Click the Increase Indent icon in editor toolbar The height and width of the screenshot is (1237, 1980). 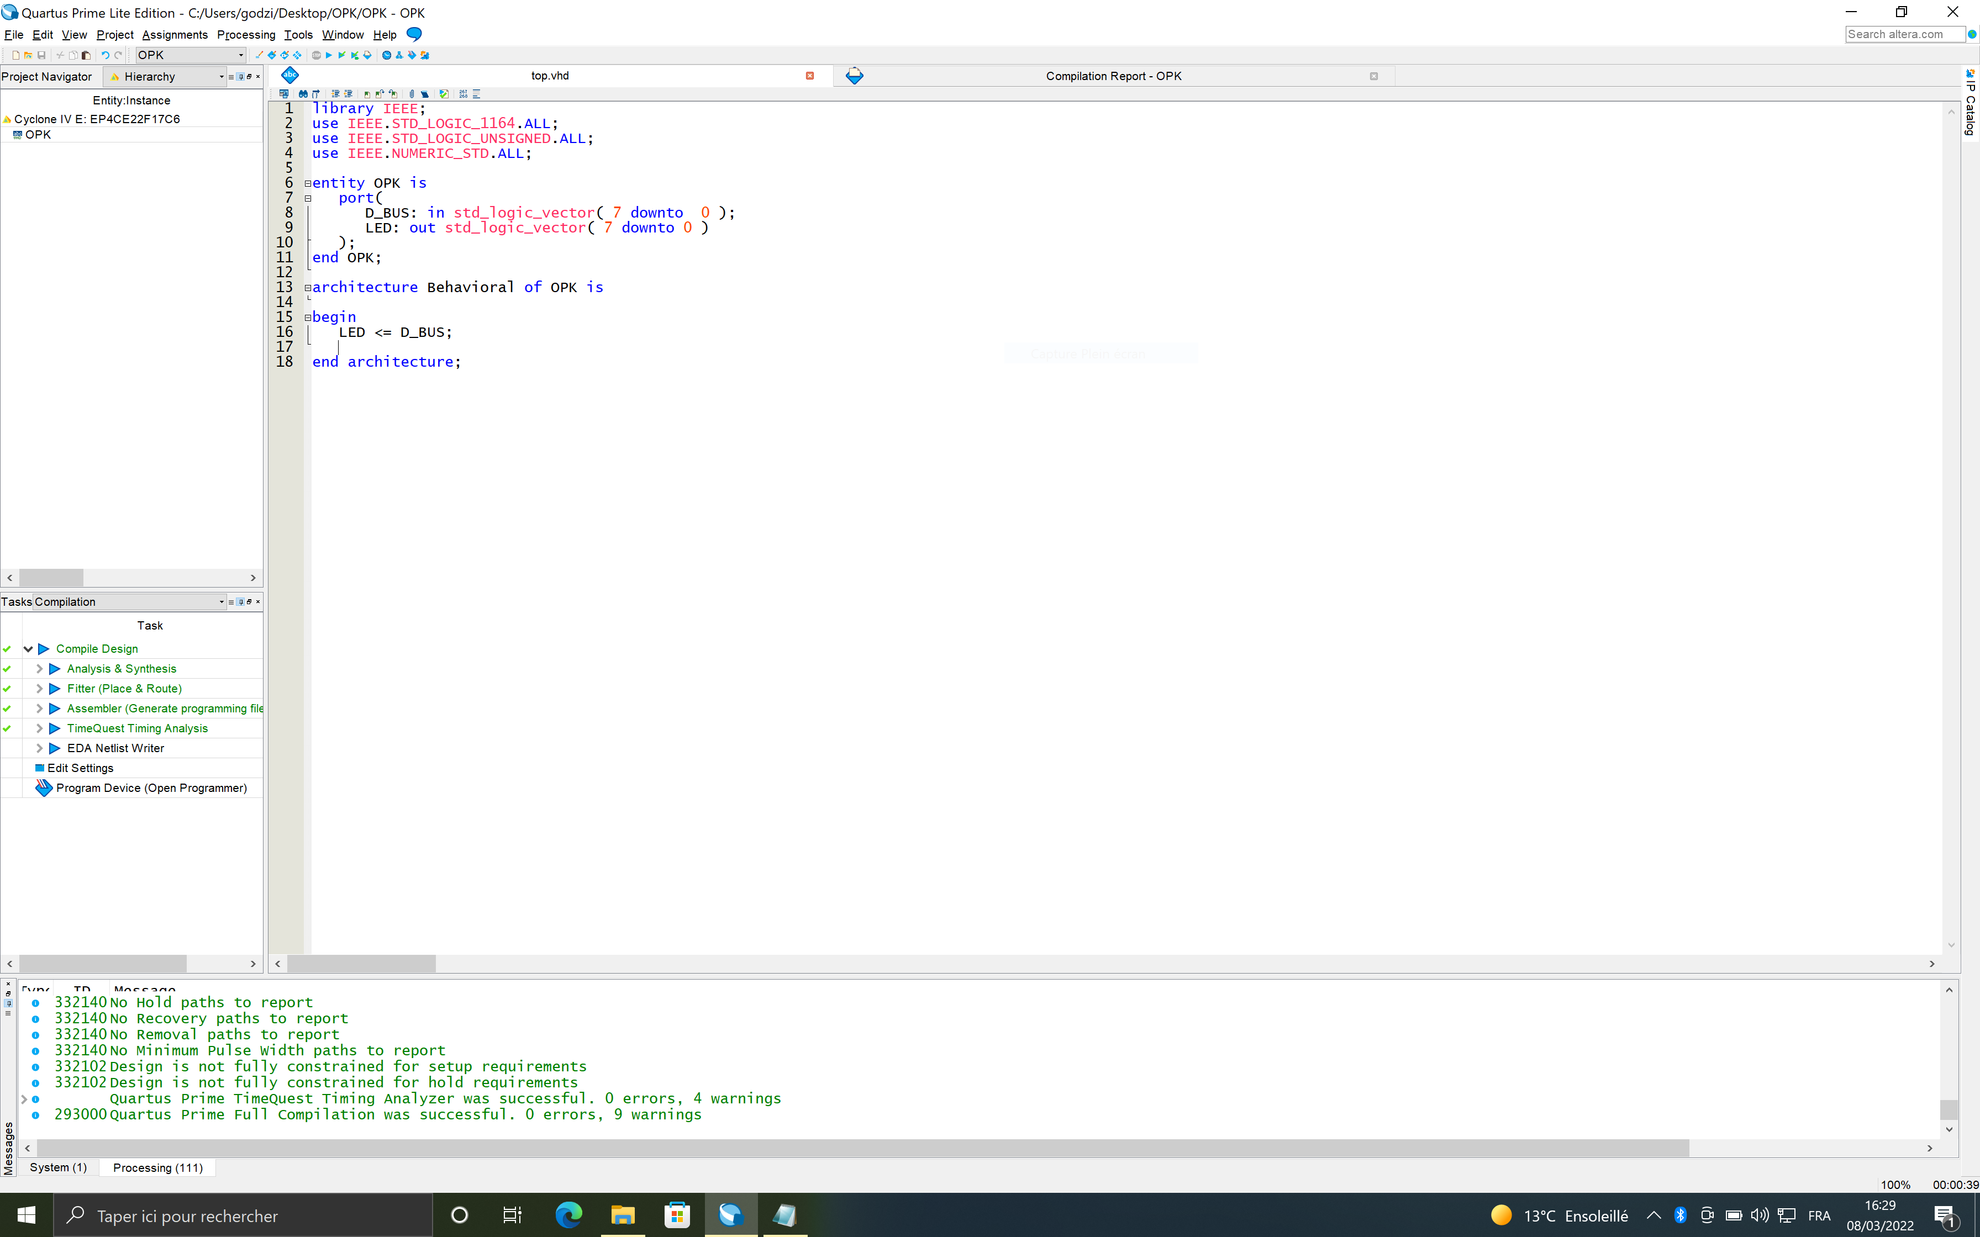(335, 94)
